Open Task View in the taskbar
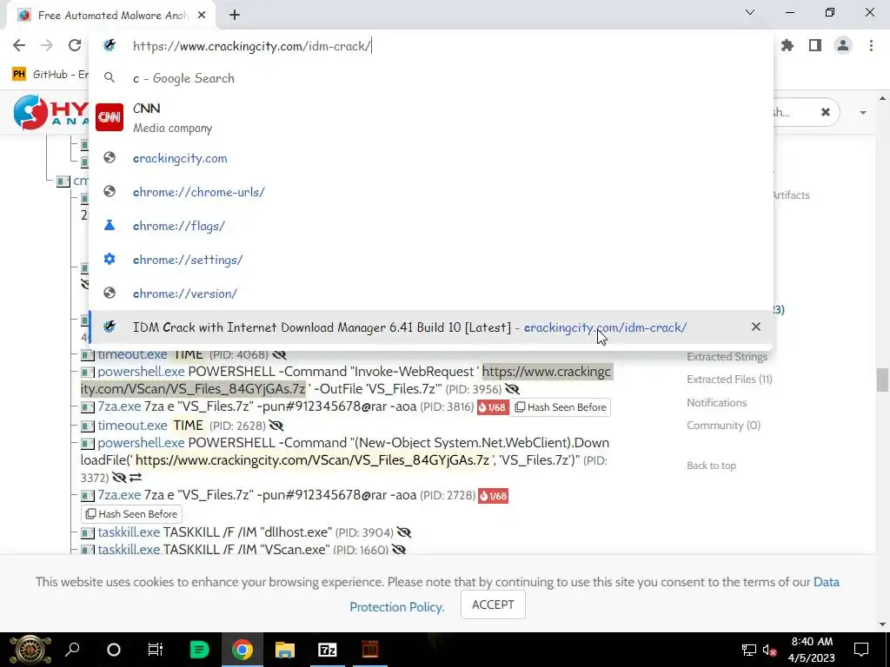The image size is (890, 667). pyautogui.click(x=156, y=650)
